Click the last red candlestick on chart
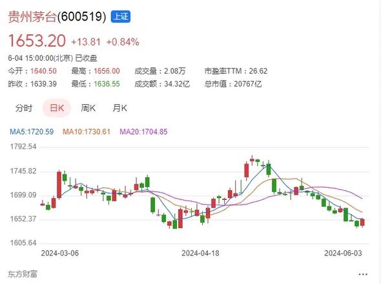Screen dimensions: 381x284 (362, 223)
